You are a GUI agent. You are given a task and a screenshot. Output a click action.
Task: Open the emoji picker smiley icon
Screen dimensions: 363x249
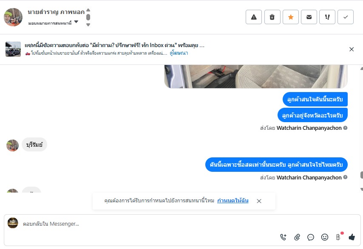(x=325, y=237)
